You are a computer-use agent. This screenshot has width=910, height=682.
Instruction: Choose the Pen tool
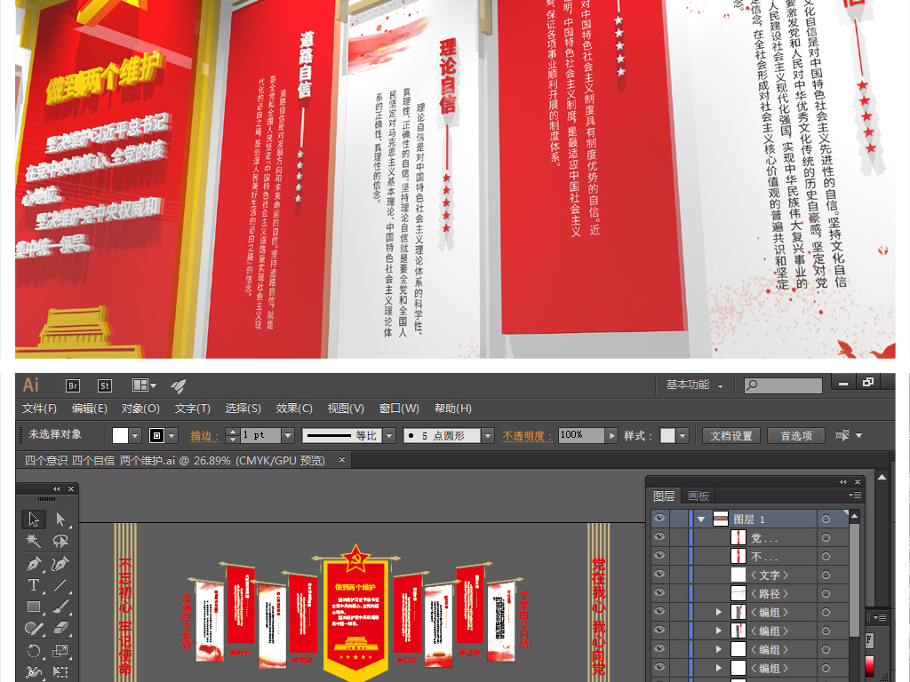[34, 563]
